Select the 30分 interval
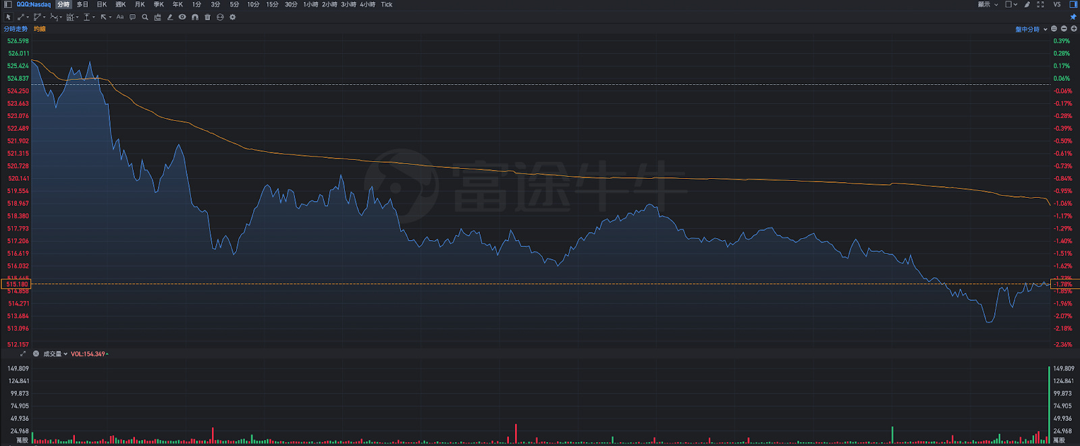The width and height of the screenshot is (1080, 446). tap(291, 4)
